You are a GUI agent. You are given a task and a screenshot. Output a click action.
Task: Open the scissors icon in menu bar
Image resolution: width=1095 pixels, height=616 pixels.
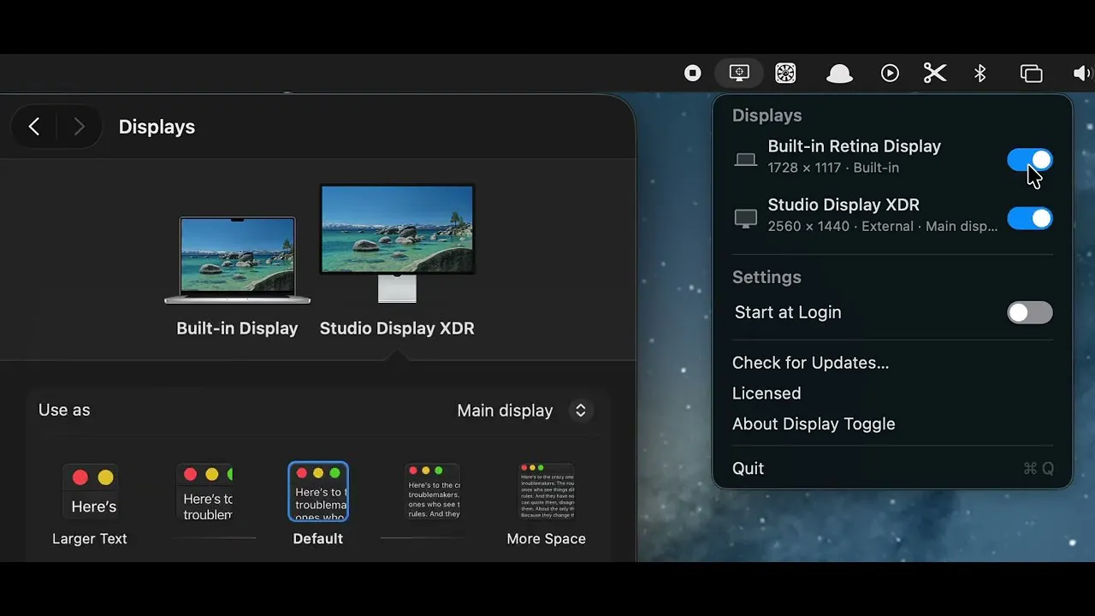(935, 74)
